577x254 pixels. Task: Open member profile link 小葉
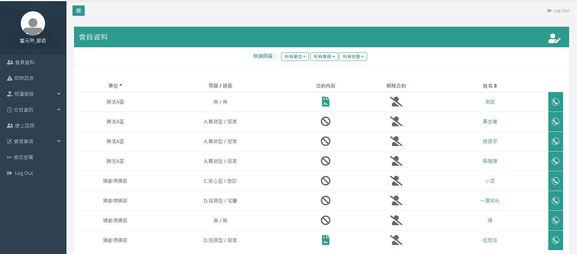(x=490, y=181)
